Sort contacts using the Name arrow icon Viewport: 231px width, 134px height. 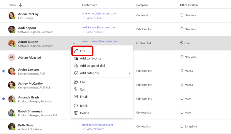[x=20, y=5]
